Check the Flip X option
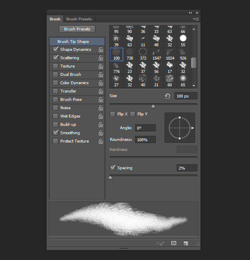This screenshot has height=260, width=250. 112,114
